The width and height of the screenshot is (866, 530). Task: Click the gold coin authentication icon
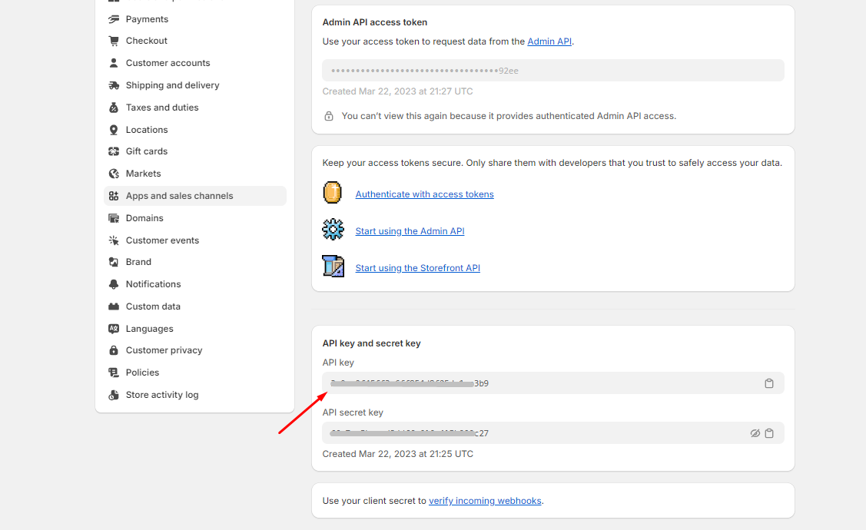click(x=333, y=193)
